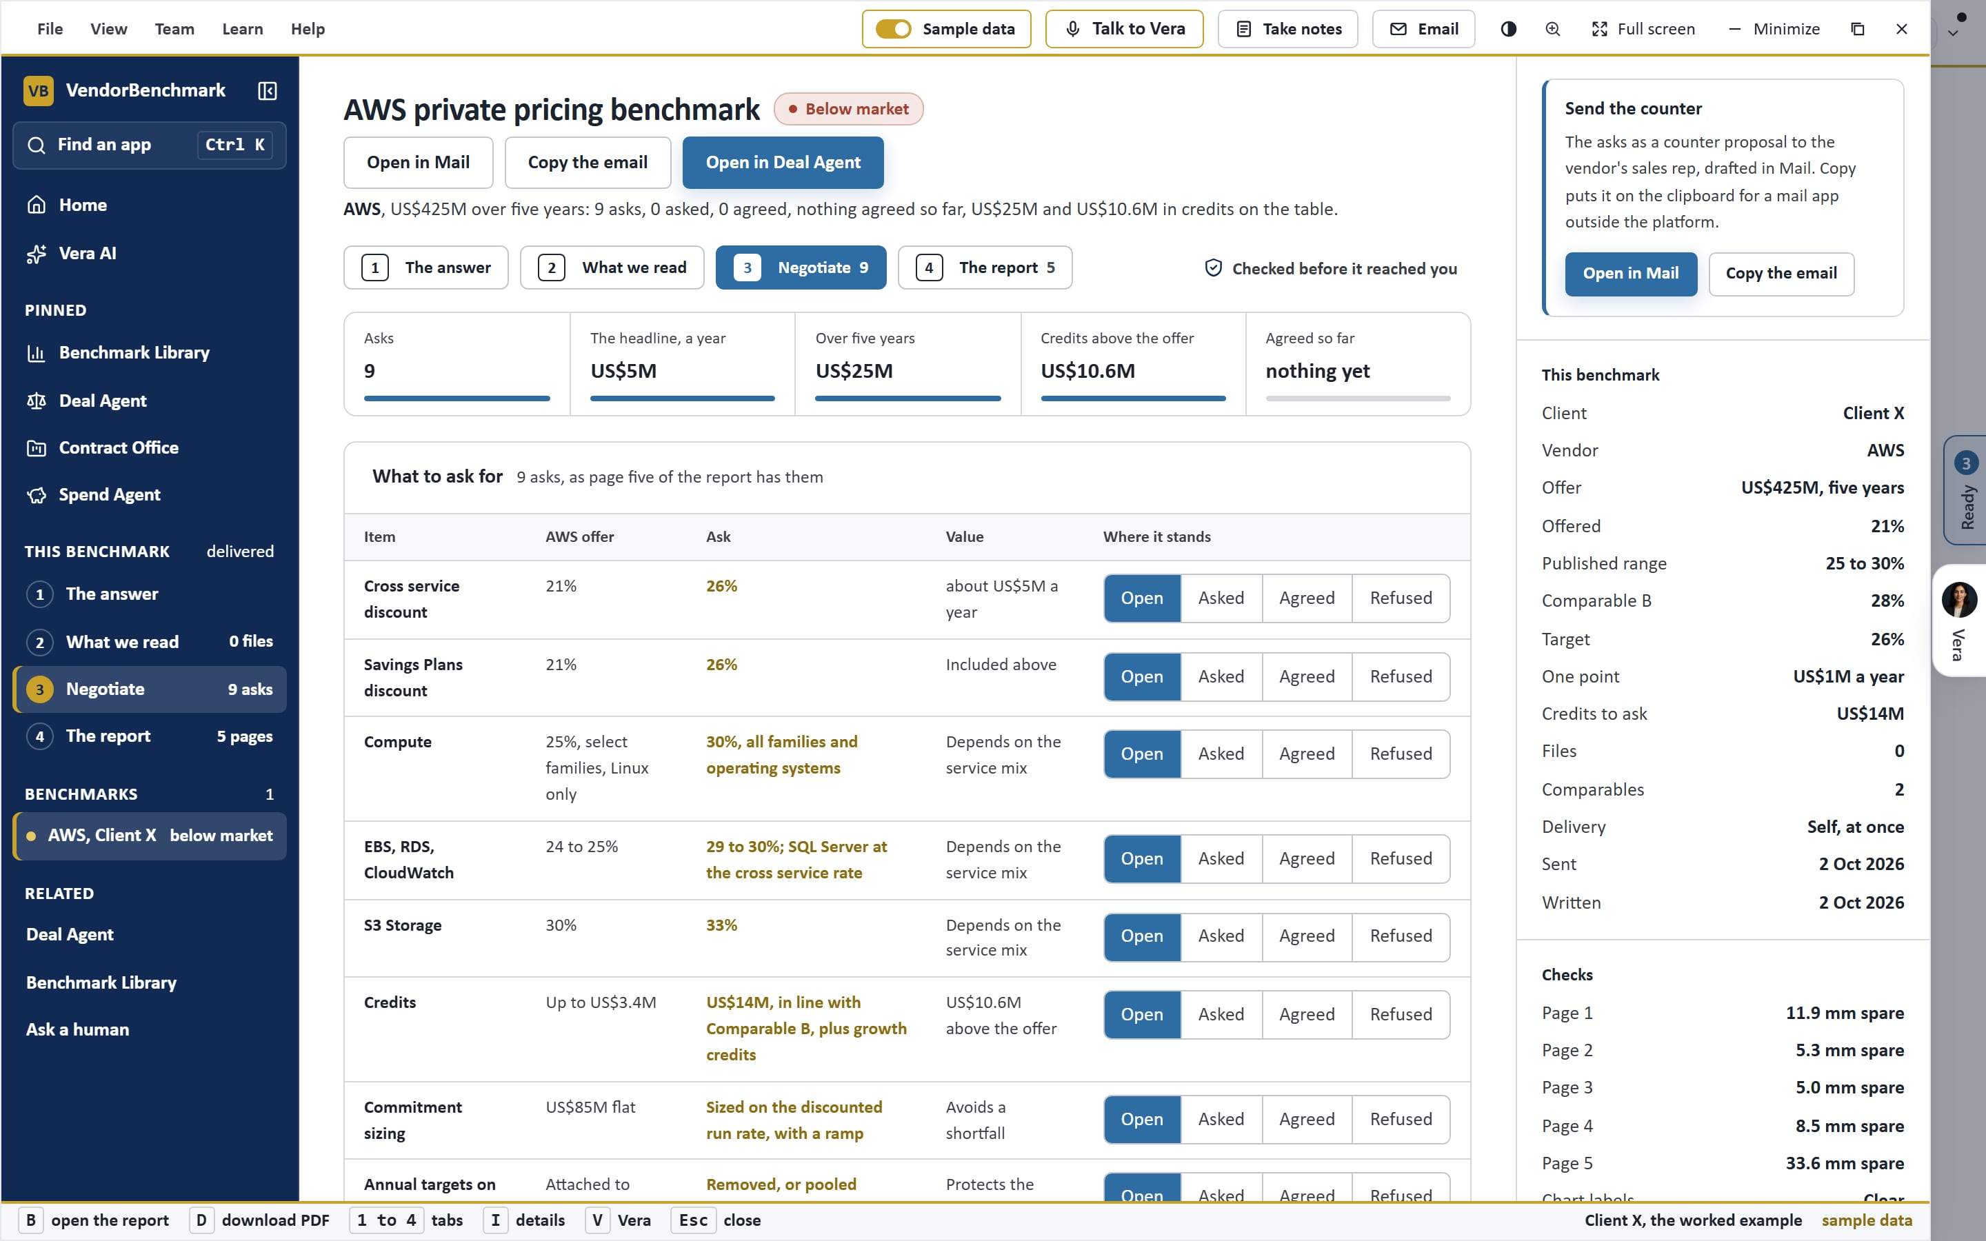Image resolution: width=1986 pixels, height=1241 pixels.
Task: Click Checked before it reached you
Action: pyautogui.click(x=1330, y=268)
